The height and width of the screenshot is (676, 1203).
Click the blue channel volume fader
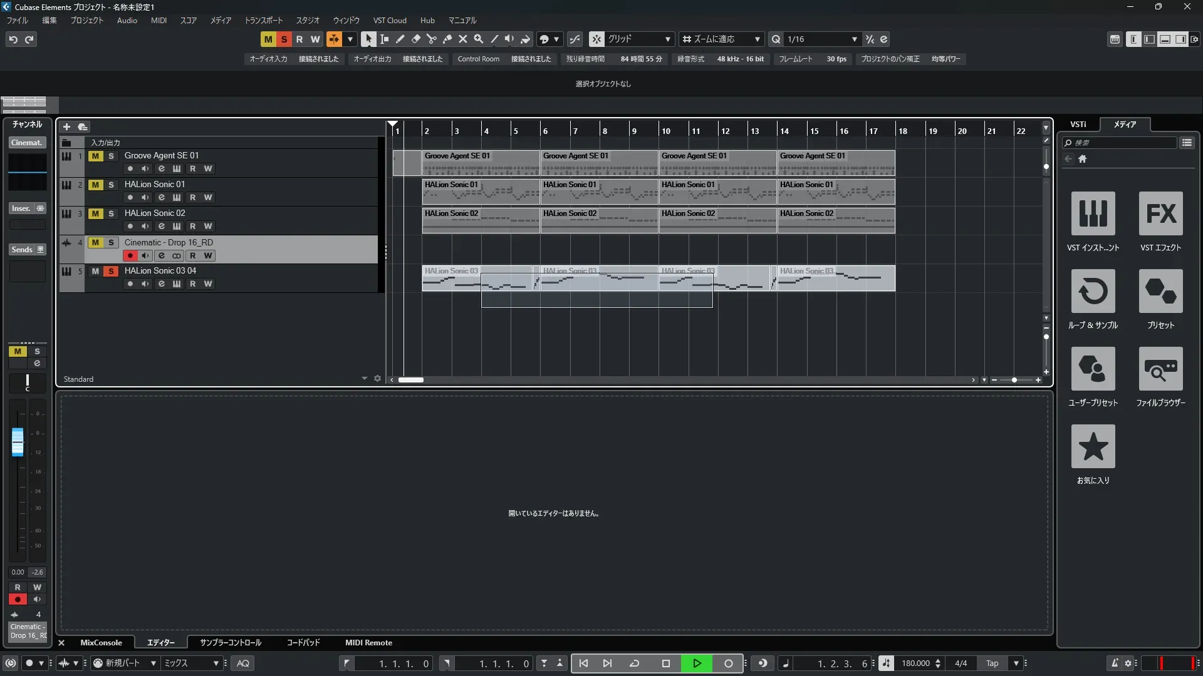click(18, 442)
